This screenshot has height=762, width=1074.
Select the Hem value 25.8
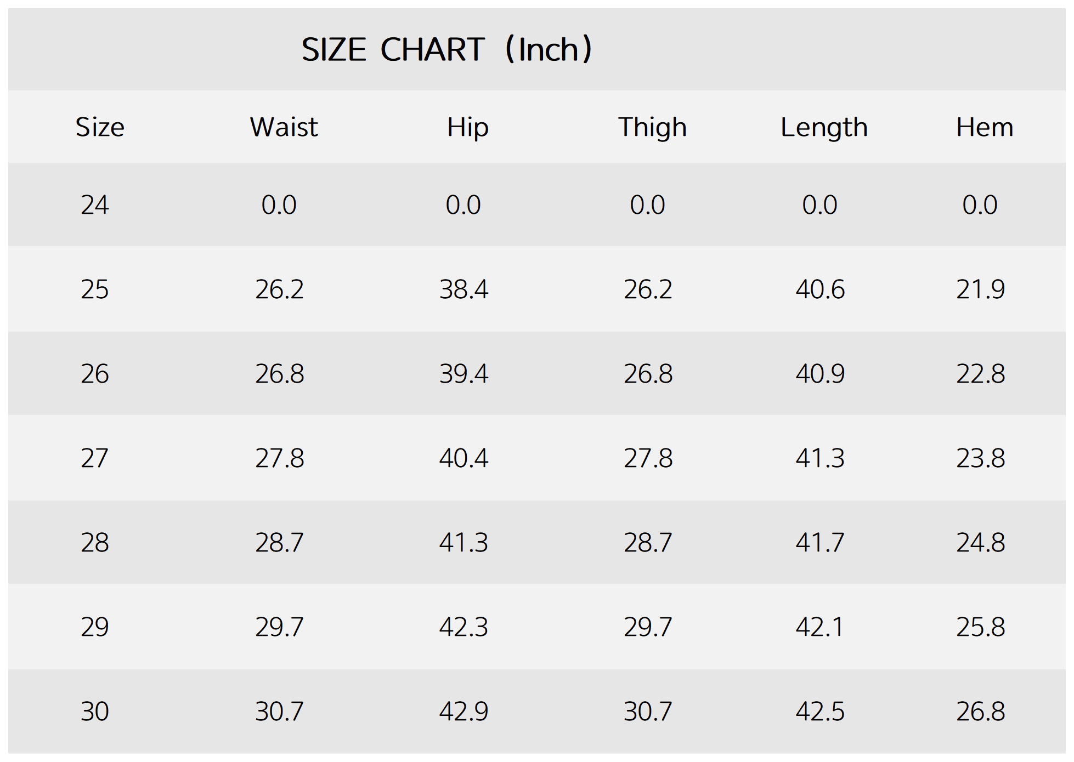(980, 627)
